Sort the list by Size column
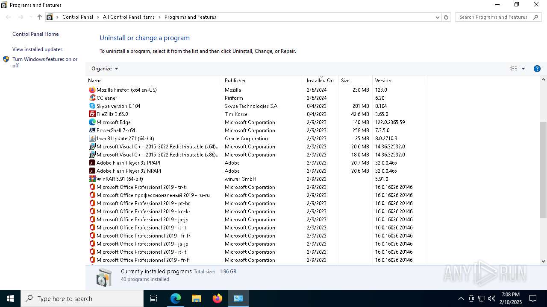 click(x=355, y=81)
